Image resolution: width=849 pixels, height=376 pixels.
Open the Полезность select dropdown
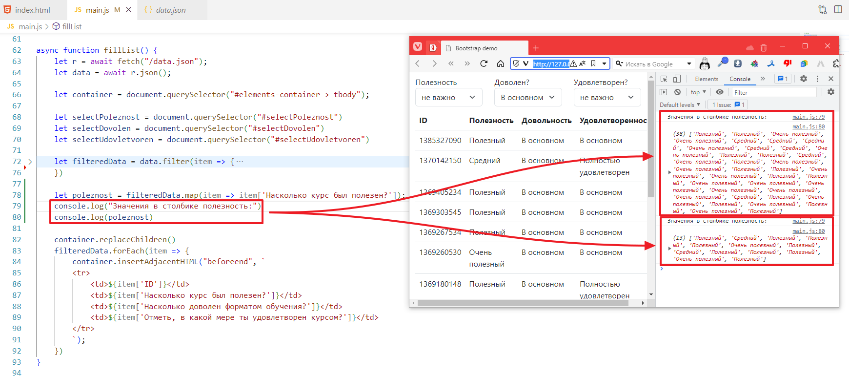point(448,97)
